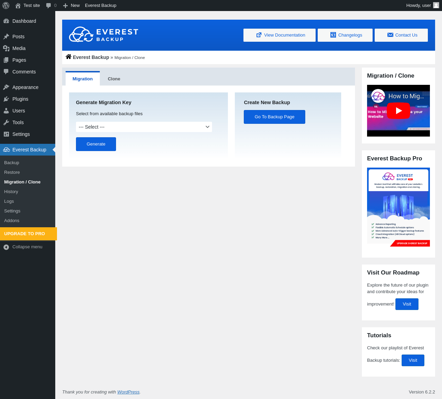This screenshot has height=399, width=442.
Task: Switch to the Migration tab
Action: coord(83,79)
